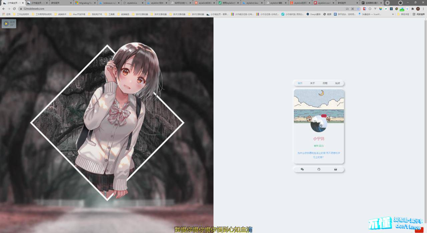
Task: Reload the page with refresh icon
Action: (x=14, y=9)
